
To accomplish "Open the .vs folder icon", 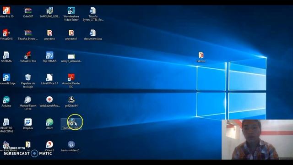I will click(x=28, y=144).
